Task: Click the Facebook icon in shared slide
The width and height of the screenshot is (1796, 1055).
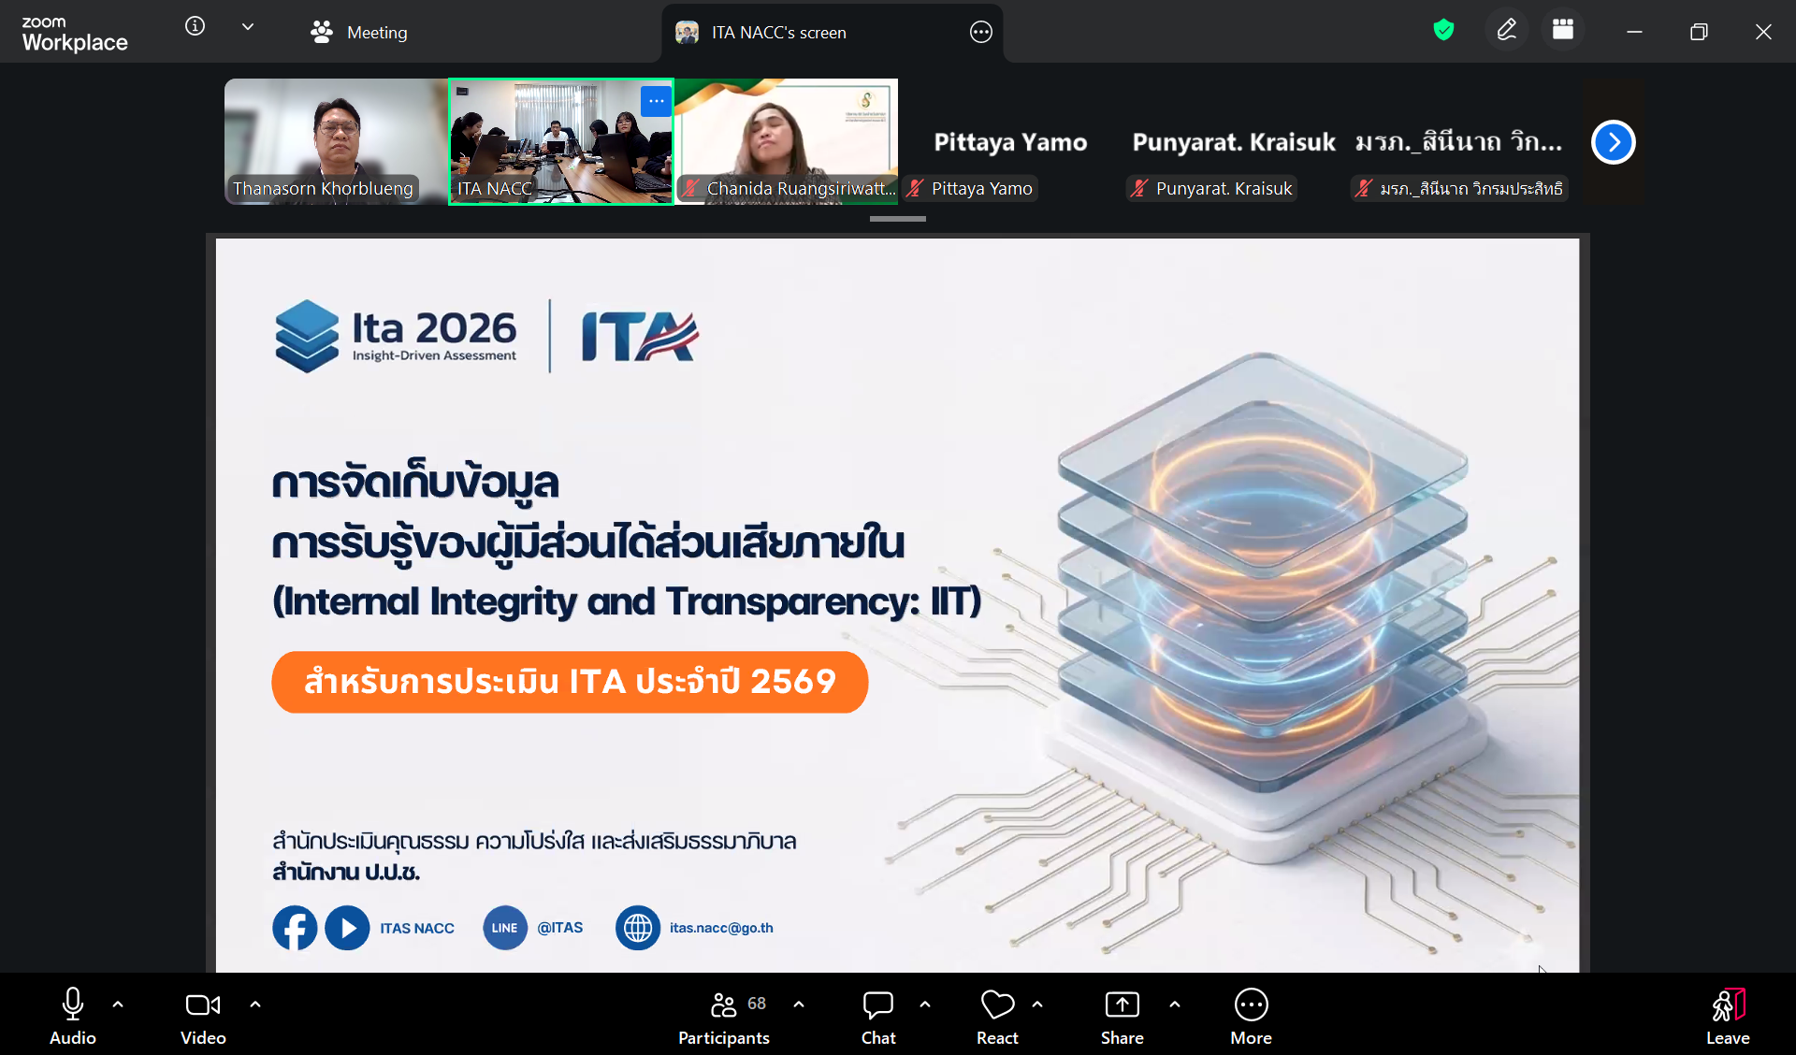Action: click(295, 928)
